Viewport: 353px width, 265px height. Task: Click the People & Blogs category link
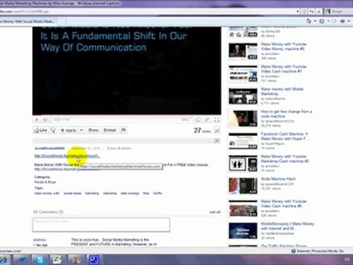pyautogui.click(x=45, y=182)
